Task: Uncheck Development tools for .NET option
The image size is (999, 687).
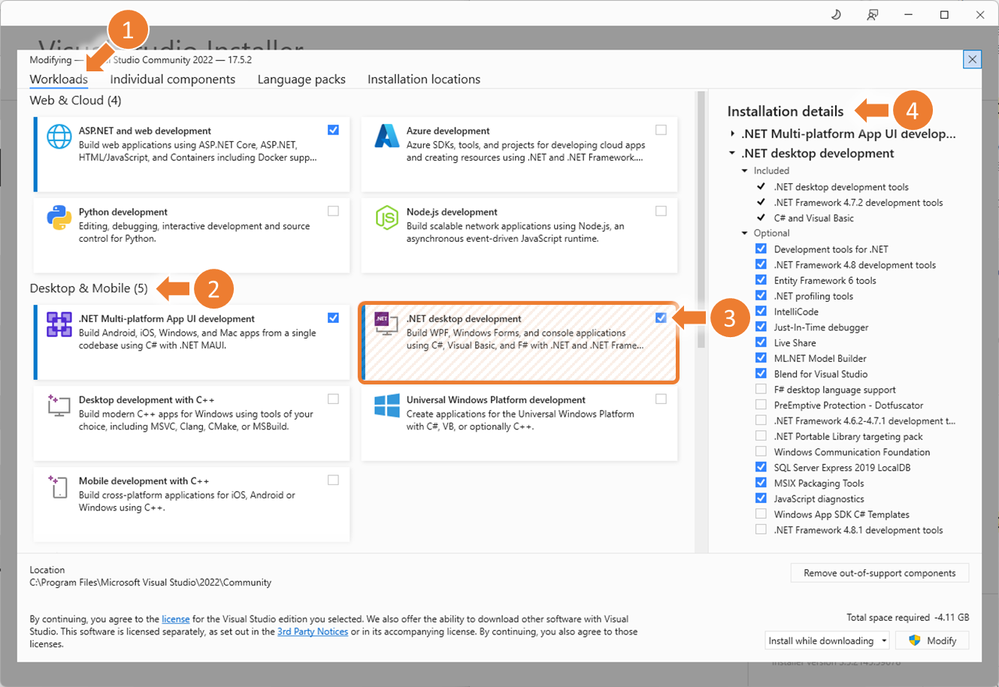Action: (761, 249)
